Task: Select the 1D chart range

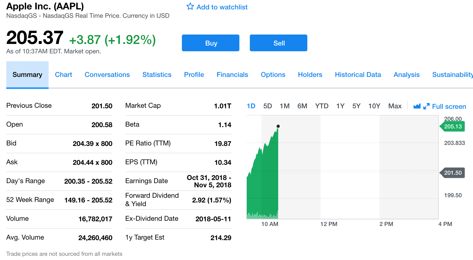Action: click(x=251, y=106)
